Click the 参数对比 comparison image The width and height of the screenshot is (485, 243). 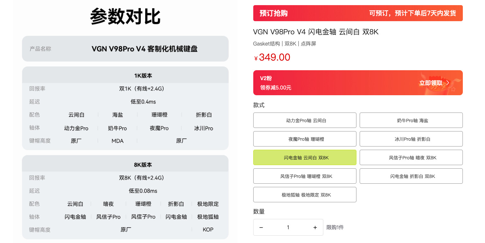coord(125,122)
